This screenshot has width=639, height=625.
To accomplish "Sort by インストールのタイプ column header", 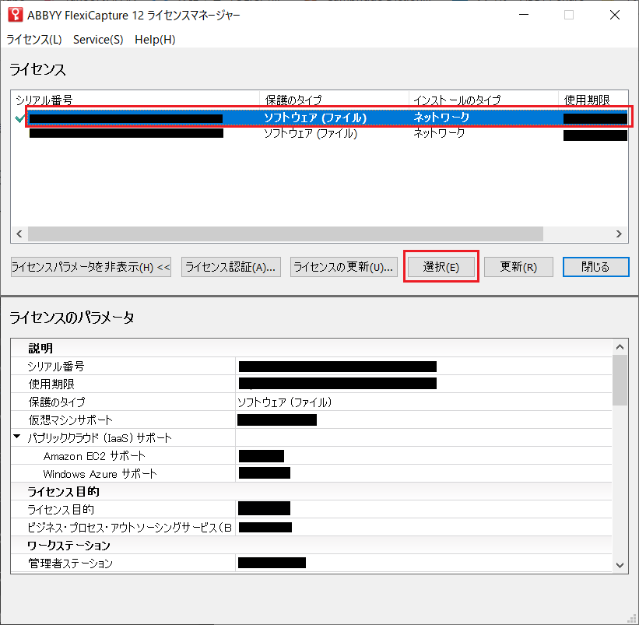I will tap(483, 100).
